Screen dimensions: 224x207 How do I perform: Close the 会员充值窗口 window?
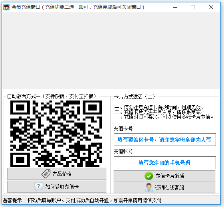[x=211, y=7]
